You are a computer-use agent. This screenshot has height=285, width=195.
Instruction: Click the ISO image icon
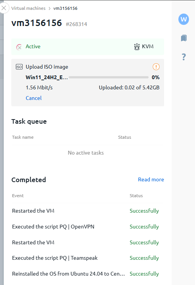(19, 67)
